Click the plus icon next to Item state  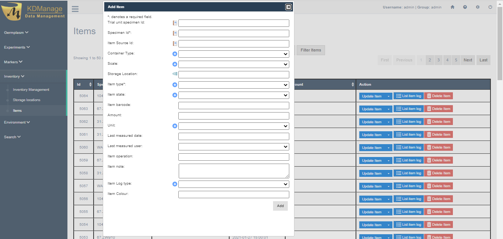[175, 95]
